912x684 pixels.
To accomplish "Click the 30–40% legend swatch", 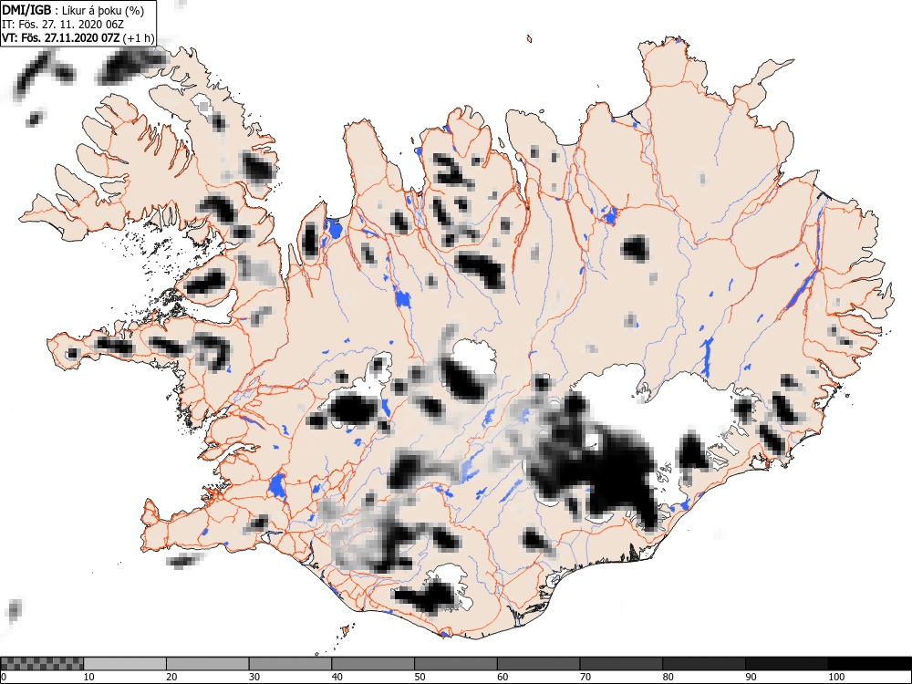I will 290,664.
